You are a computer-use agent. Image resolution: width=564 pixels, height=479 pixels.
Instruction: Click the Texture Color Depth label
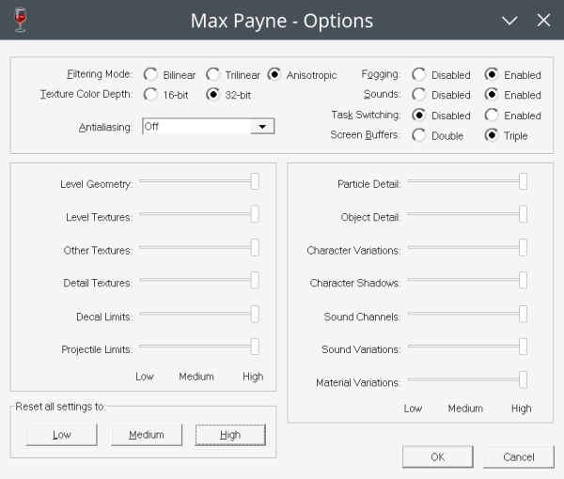tap(86, 94)
